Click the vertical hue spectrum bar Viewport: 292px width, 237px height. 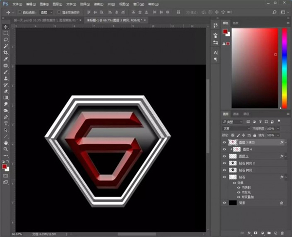pos(284,68)
